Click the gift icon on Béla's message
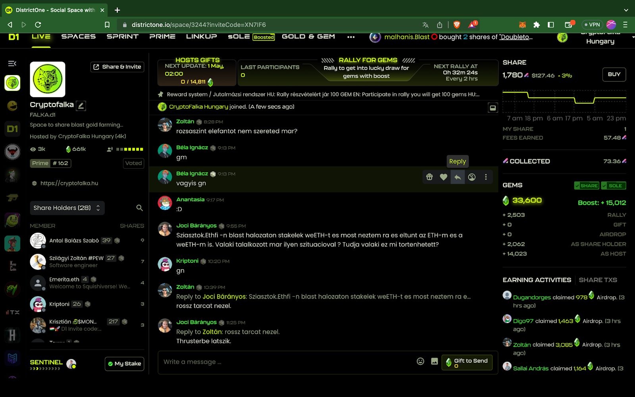Viewport: 635px width, 397px height. (429, 177)
